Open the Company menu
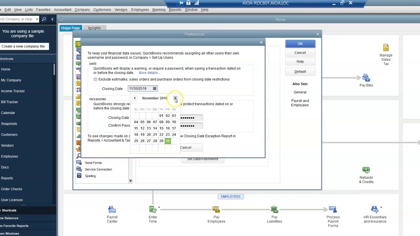 82,10
